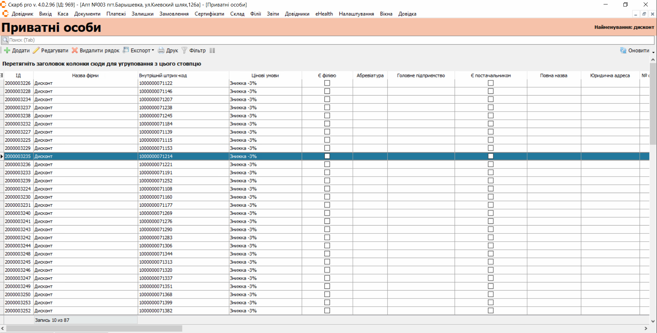Click the printer Друк icon

point(161,51)
